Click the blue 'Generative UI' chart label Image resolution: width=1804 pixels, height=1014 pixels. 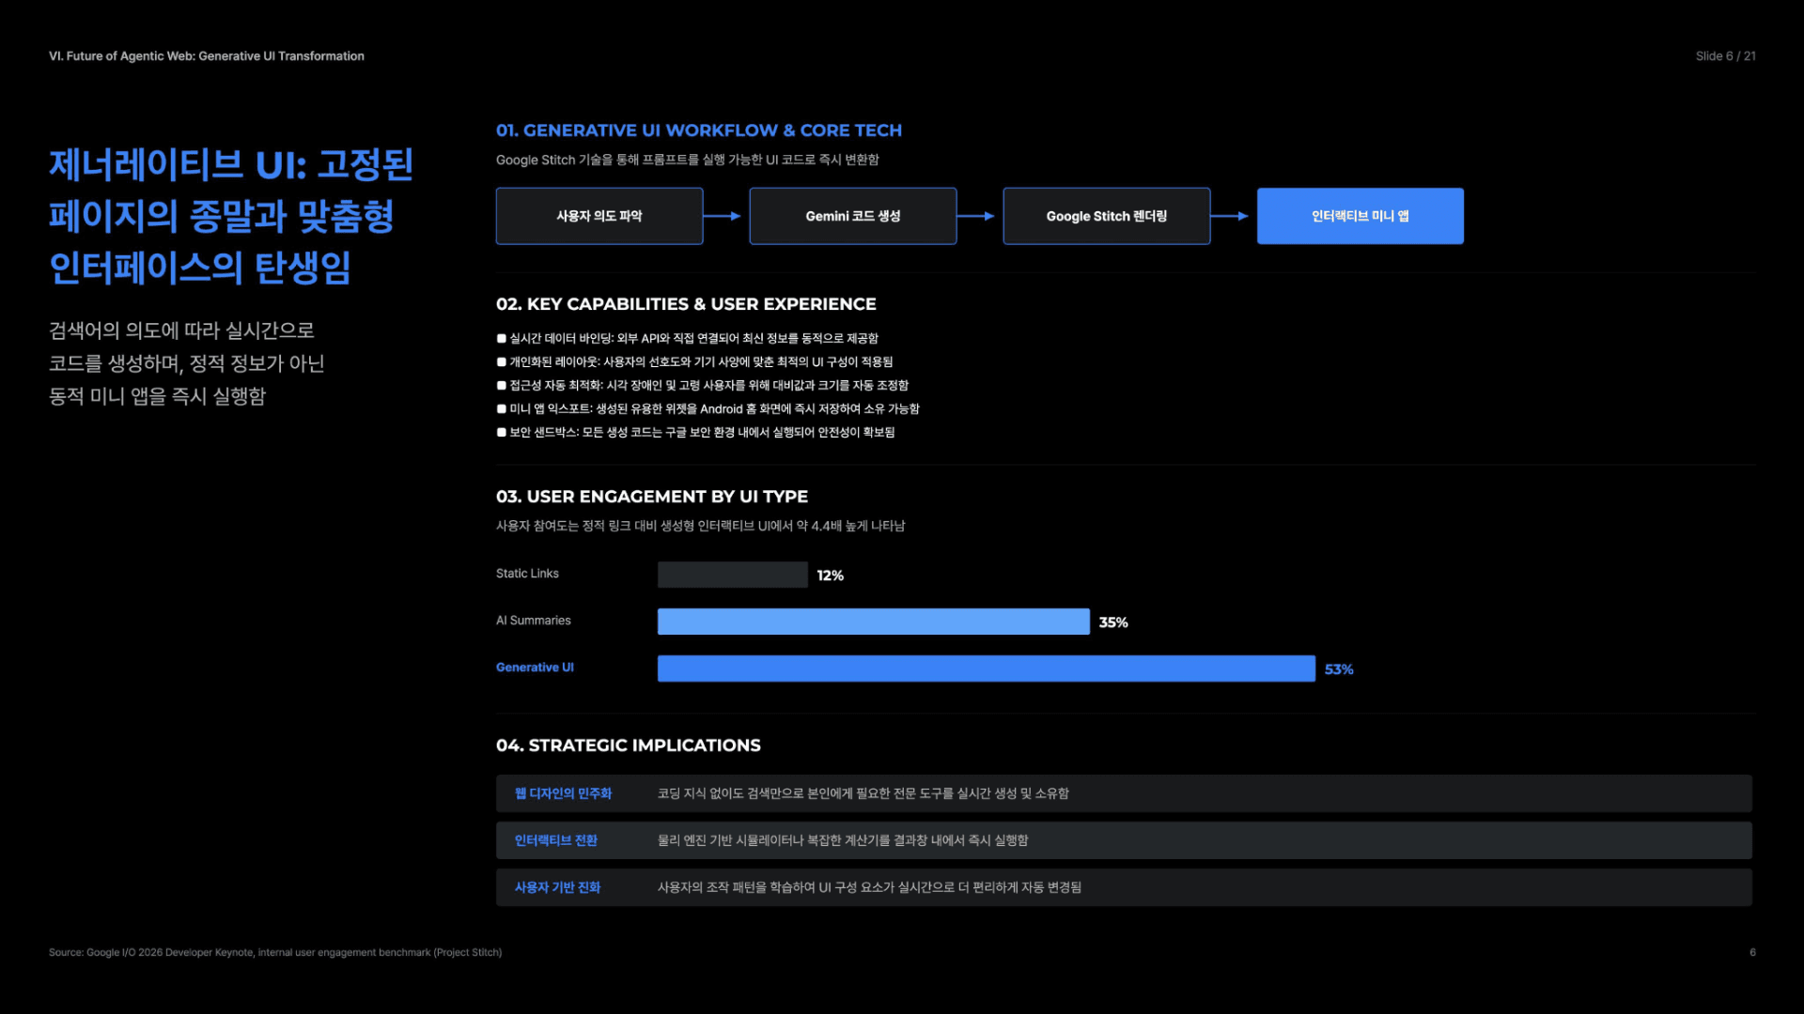tap(535, 668)
